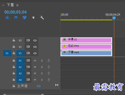Toggle sync lock on V2
The height and width of the screenshot is (95, 125).
coord(28,47)
